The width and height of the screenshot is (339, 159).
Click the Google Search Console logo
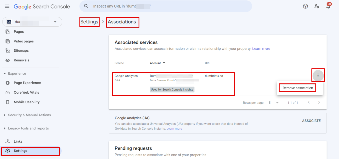tap(42, 7)
